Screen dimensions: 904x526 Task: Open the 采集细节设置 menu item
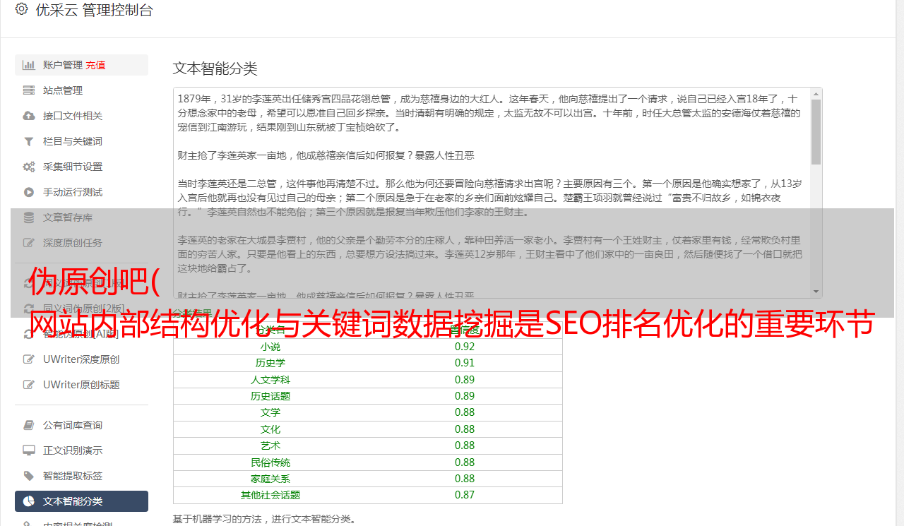81,167
